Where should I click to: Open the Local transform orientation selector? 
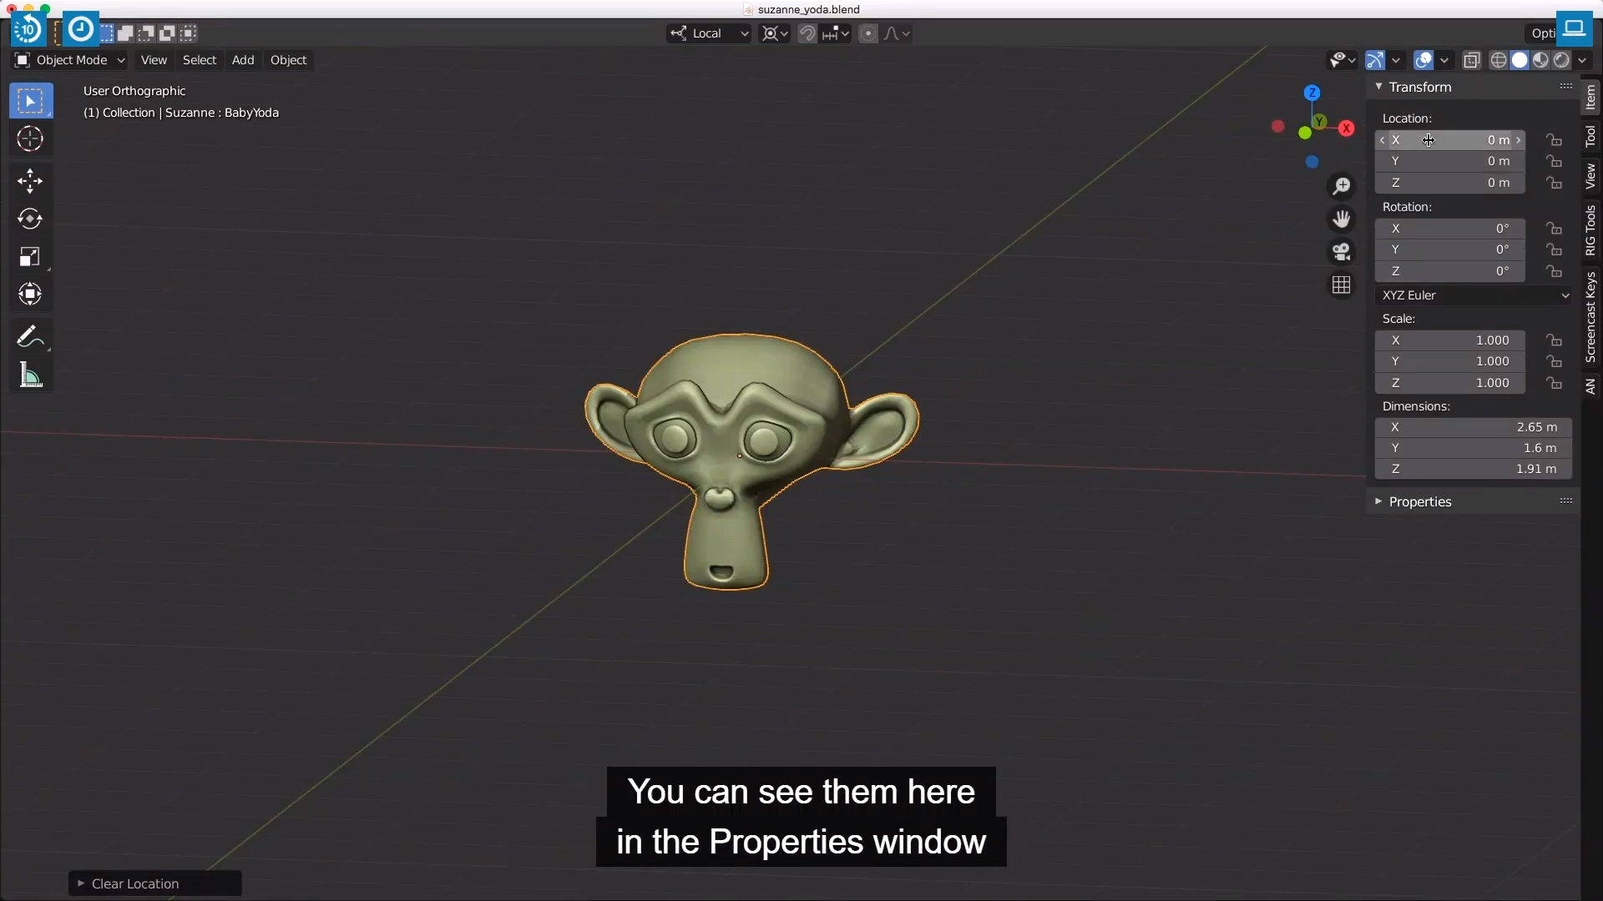(710, 33)
